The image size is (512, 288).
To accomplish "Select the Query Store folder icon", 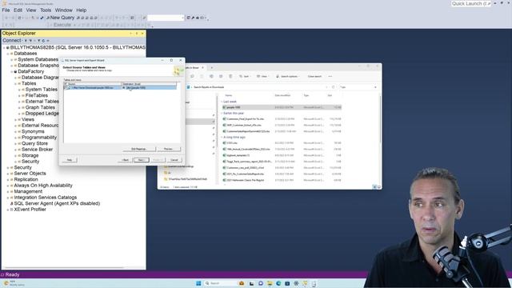I will click(x=19, y=144).
